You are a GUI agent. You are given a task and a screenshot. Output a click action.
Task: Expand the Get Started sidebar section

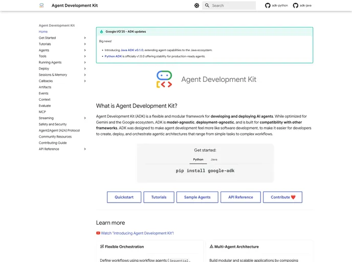85,38
